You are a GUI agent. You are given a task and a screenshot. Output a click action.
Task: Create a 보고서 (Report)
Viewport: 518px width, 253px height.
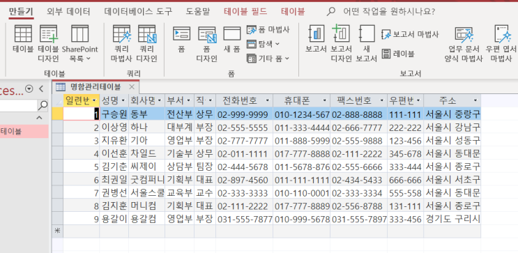tap(316, 39)
